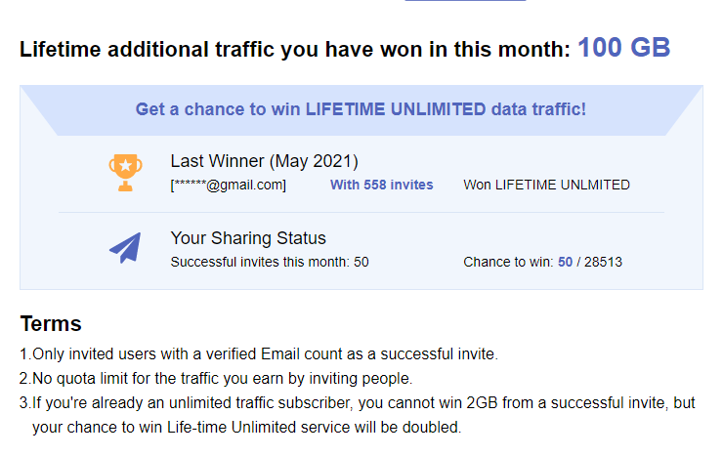Click the Your Sharing Status heading
723x456 pixels.
point(248,238)
